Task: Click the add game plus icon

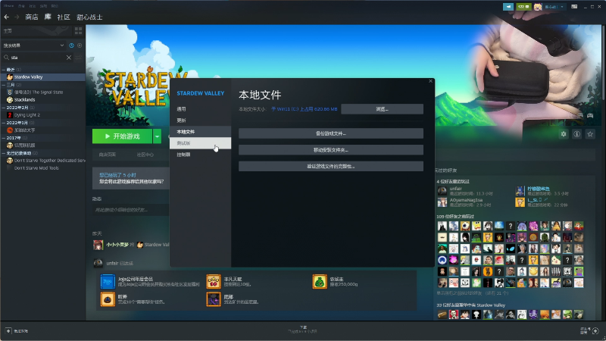Action: pos(8,331)
